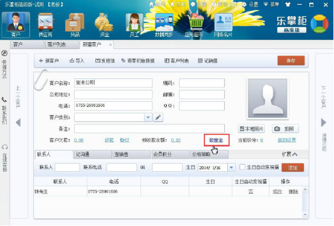Screen dimensions: 334x226
Task: Click the 快捷方式 sidebar icon
Action: click(4, 53)
